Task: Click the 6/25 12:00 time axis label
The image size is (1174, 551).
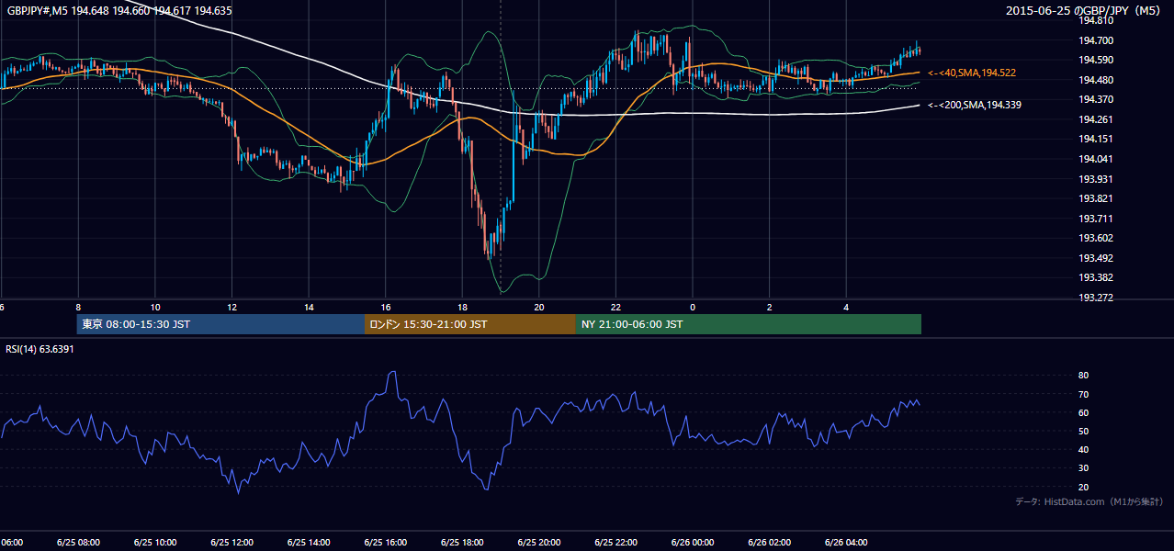Action: coord(231,543)
